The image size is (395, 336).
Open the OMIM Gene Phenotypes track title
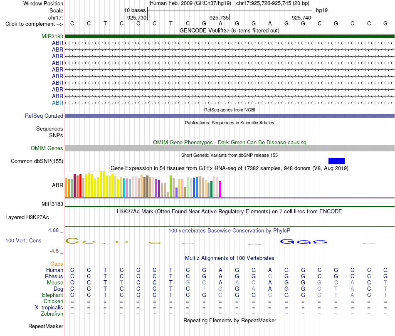coord(230,143)
